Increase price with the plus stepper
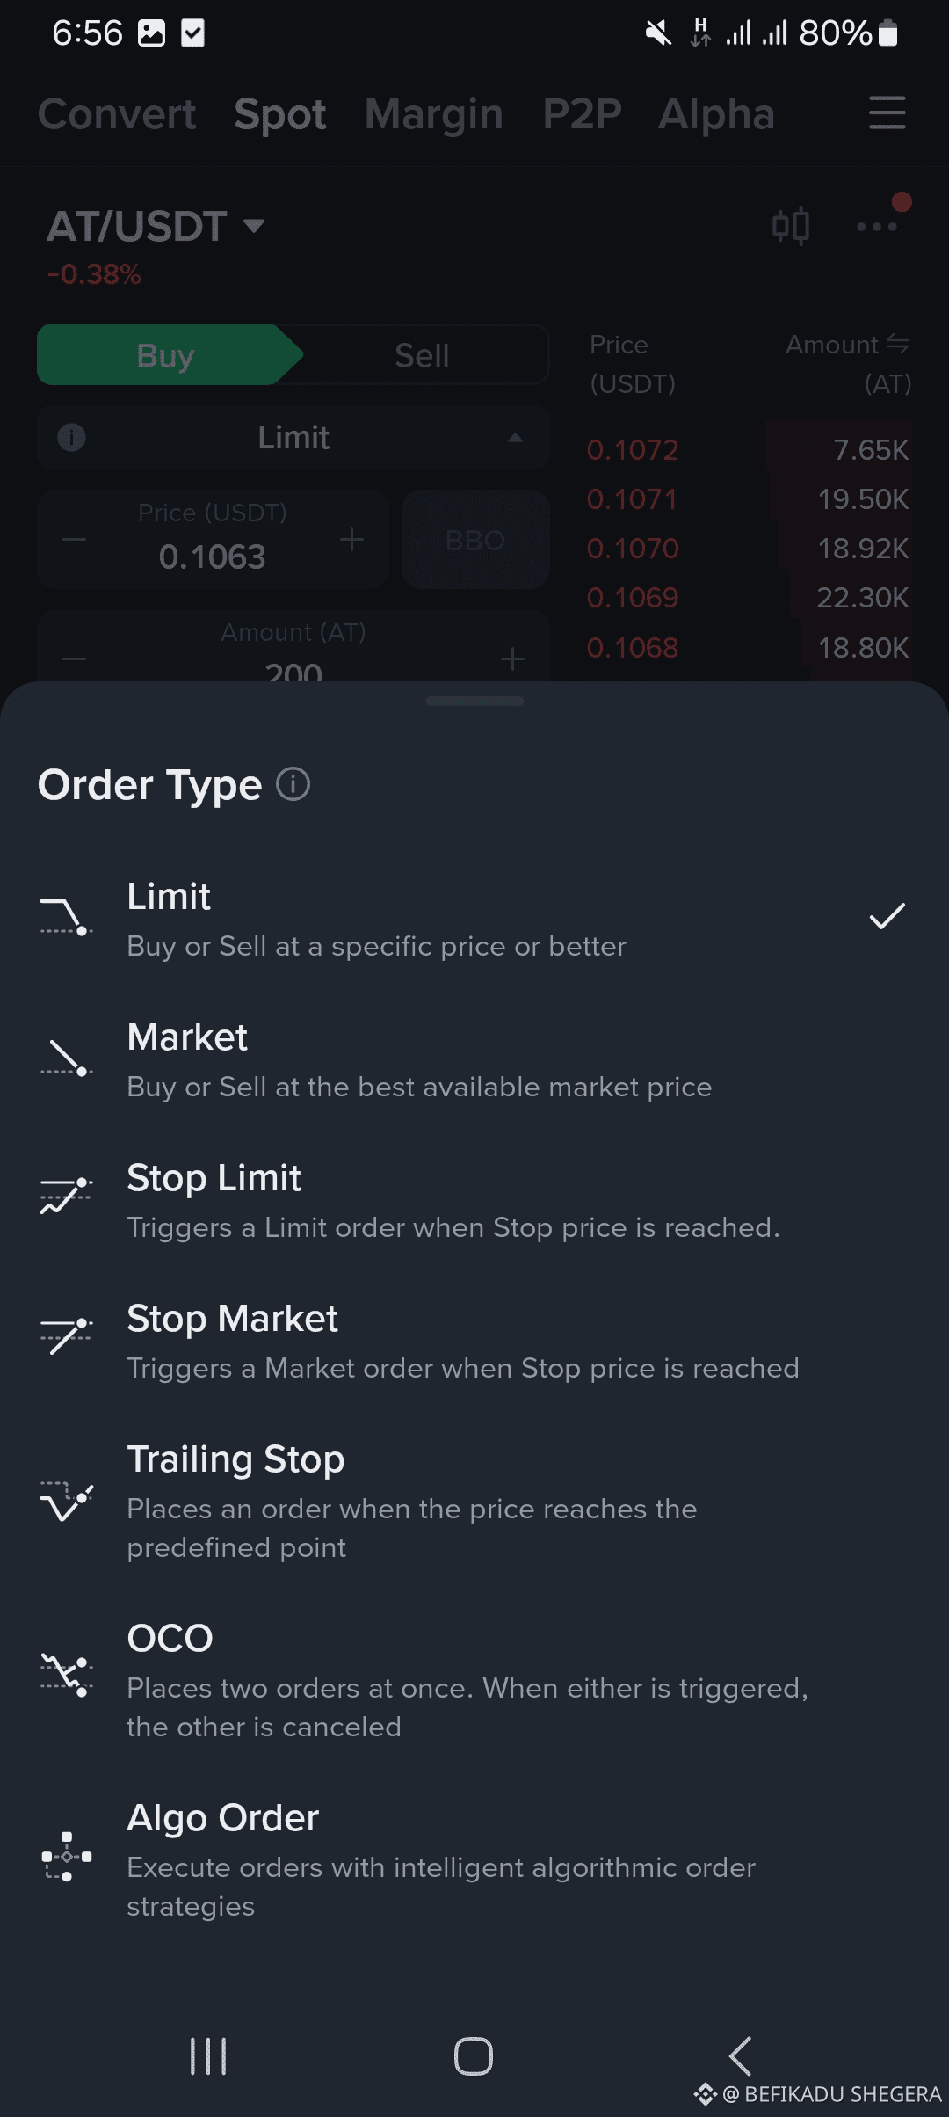The image size is (949, 2117). (351, 539)
